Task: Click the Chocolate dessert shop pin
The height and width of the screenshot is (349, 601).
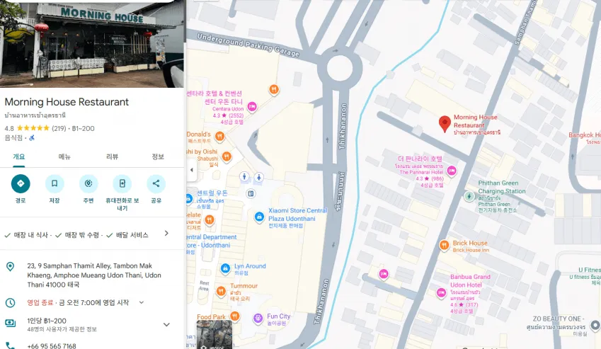Action: coord(210,219)
